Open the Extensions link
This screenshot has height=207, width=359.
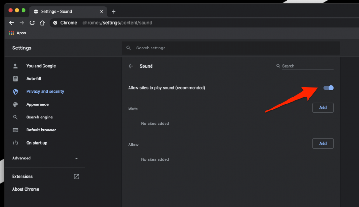coord(22,176)
